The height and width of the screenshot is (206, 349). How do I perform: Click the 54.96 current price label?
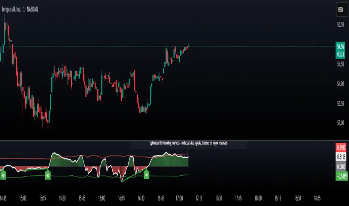(340, 46)
